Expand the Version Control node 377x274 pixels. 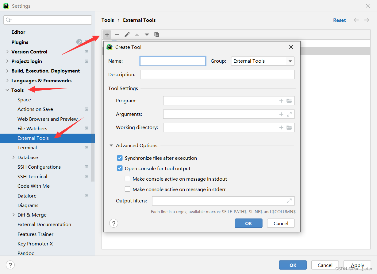tap(7, 52)
